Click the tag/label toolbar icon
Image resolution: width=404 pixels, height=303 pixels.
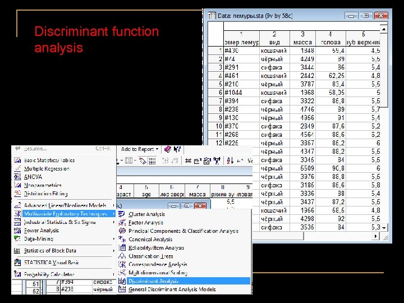point(143,161)
